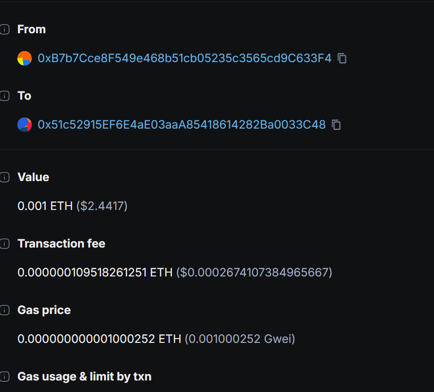Show the hint icon for Value
The image size is (434, 392).
point(5,177)
